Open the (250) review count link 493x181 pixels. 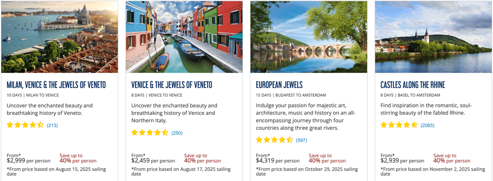(176, 133)
